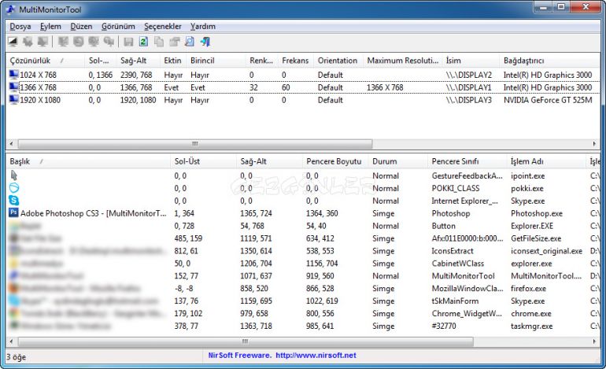This screenshot has height=369, width=606.
Task: Open the Yardım menu
Action: tap(203, 26)
